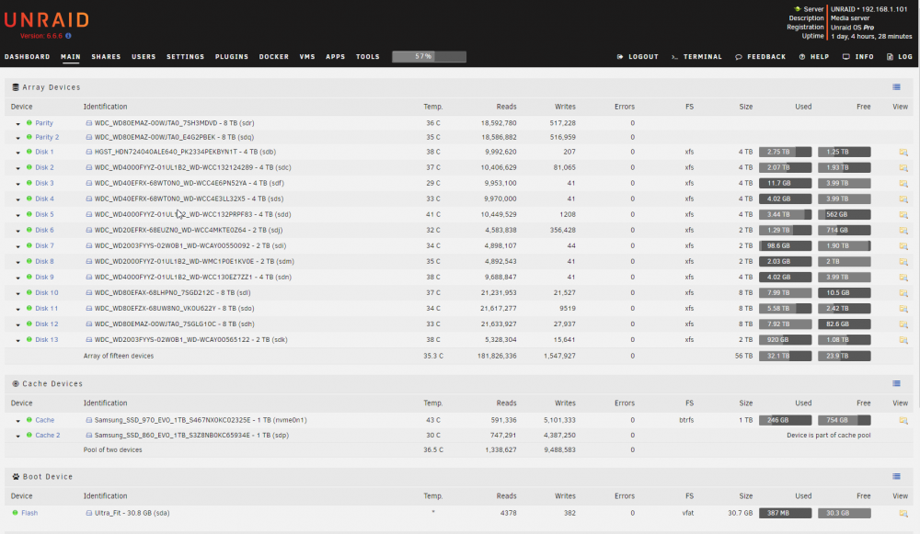
Task: Open the Flash device link
Action: 29,513
